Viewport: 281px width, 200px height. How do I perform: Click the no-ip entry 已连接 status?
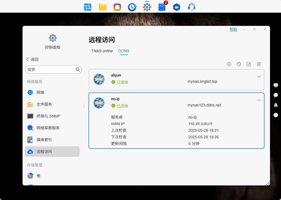(x=120, y=106)
